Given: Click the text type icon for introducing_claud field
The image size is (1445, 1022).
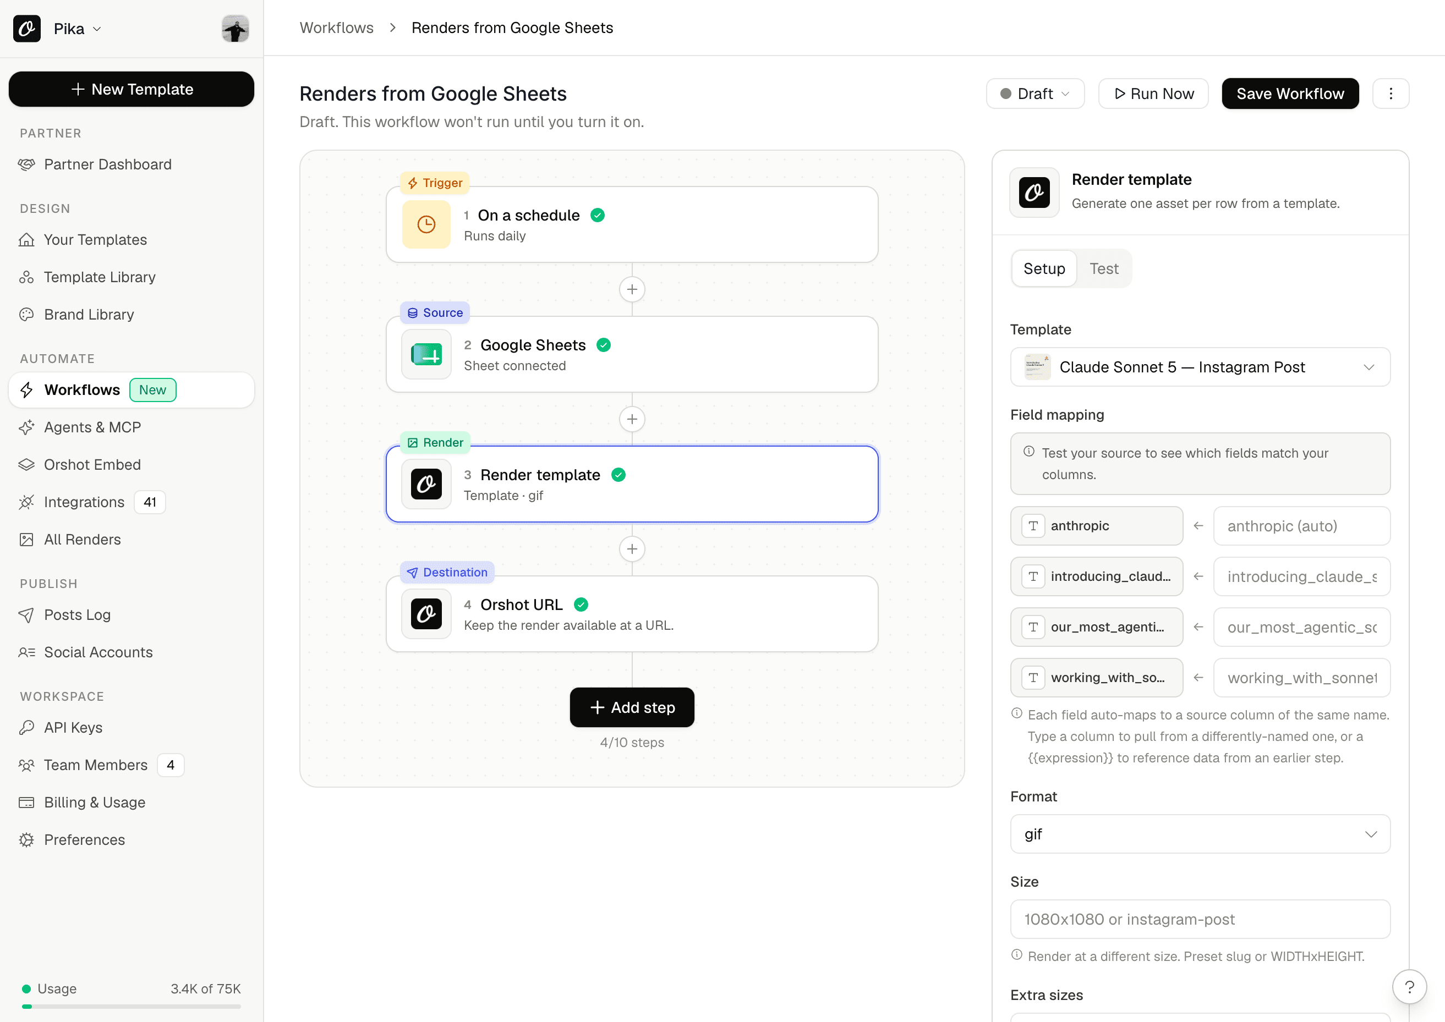Looking at the screenshot, I should [x=1033, y=576].
